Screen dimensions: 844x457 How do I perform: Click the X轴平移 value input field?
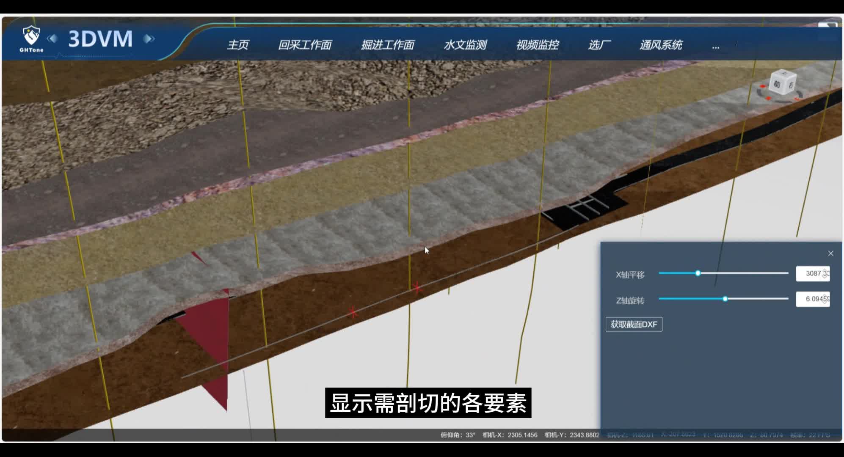pos(813,274)
